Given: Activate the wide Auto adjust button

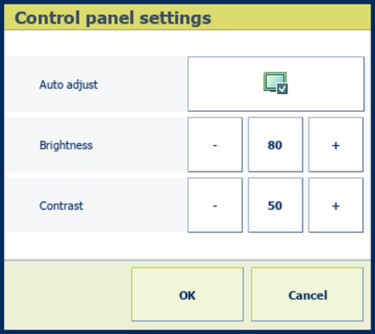Looking at the screenshot, I should click(x=276, y=84).
